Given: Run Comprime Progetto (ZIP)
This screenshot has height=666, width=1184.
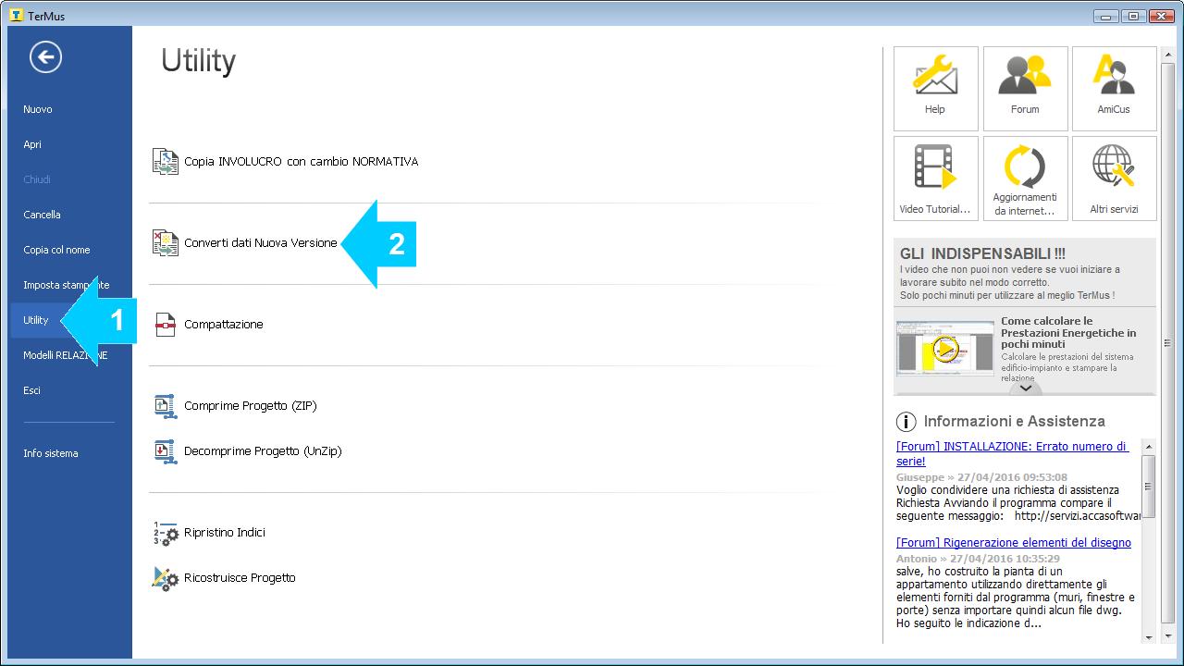Looking at the screenshot, I should tap(250, 406).
